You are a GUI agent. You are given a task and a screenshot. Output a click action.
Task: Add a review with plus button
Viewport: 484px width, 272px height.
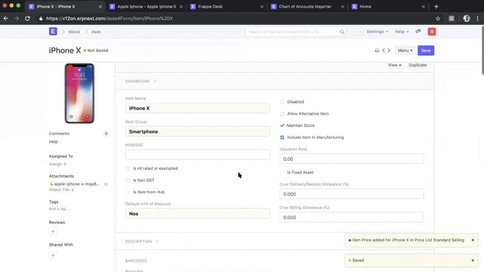pos(53,231)
